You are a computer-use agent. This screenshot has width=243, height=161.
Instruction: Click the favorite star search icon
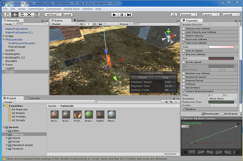pyautogui.click(x=176, y=102)
